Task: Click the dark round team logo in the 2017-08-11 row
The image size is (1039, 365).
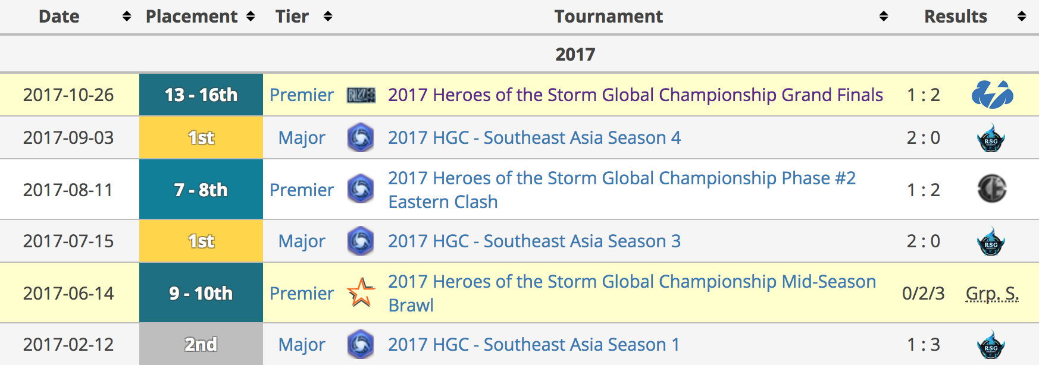Action: (x=991, y=189)
